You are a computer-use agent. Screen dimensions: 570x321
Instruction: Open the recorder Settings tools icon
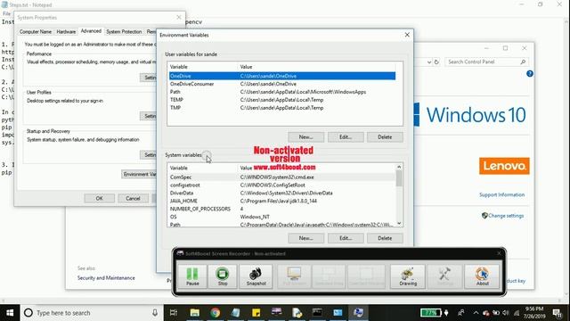tap(444, 276)
